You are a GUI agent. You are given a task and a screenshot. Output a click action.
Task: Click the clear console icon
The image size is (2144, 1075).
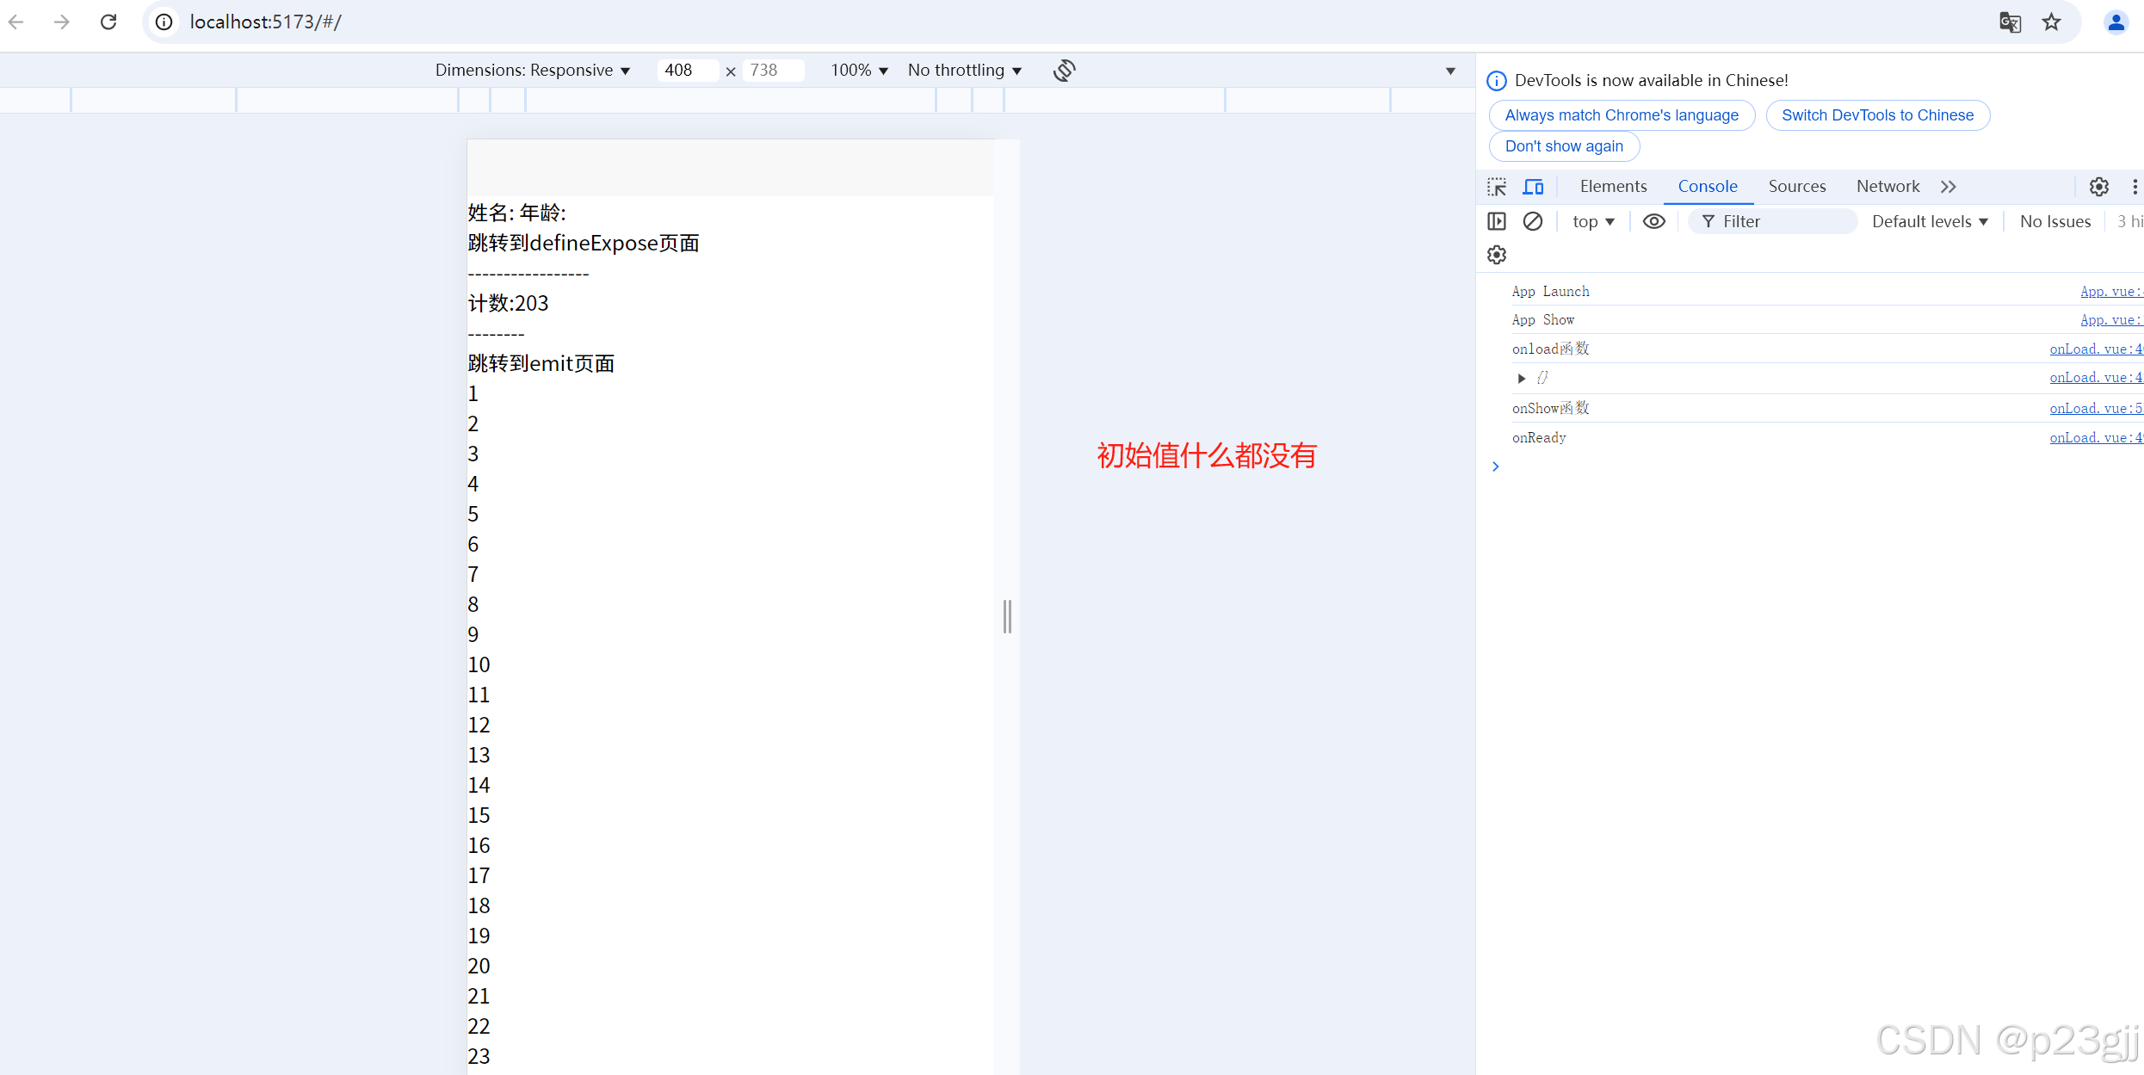(1533, 221)
